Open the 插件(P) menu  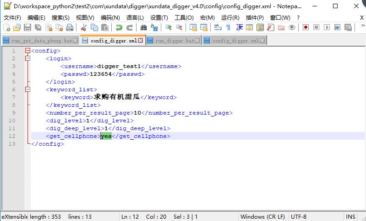(x=255, y=18)
